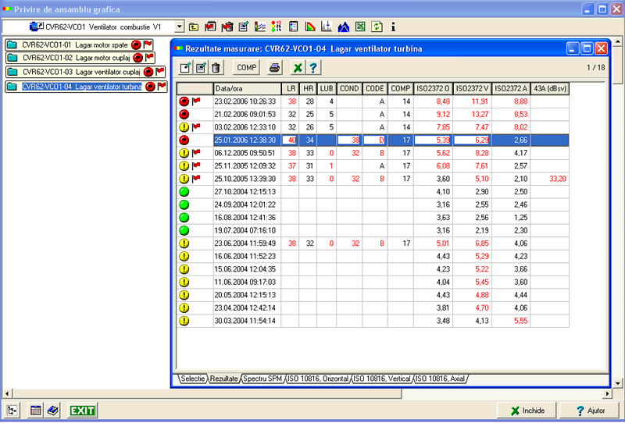Switch to the Spectru SPM tab
The height and width of the screenshot is (423, 625).
(263, 379)
